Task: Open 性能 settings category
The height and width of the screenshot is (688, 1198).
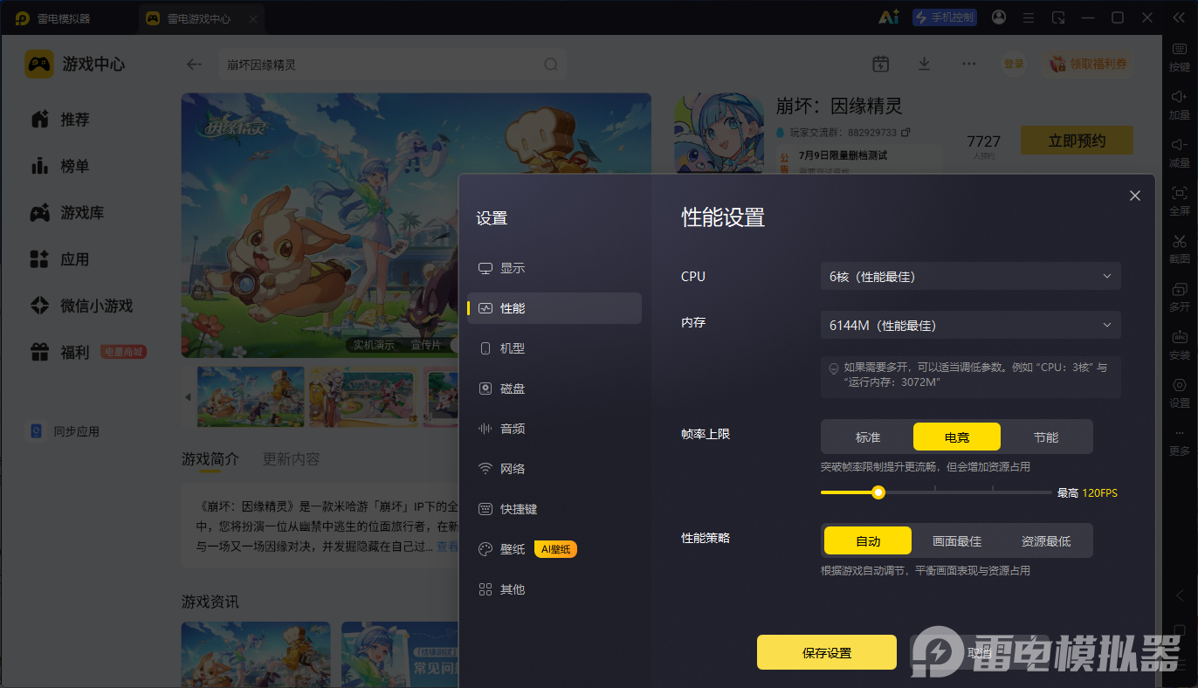Action: point(554,308)
